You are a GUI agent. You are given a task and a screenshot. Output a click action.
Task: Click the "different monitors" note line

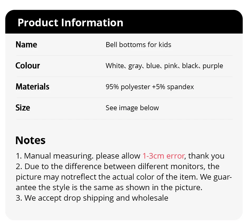click(117, 166)
